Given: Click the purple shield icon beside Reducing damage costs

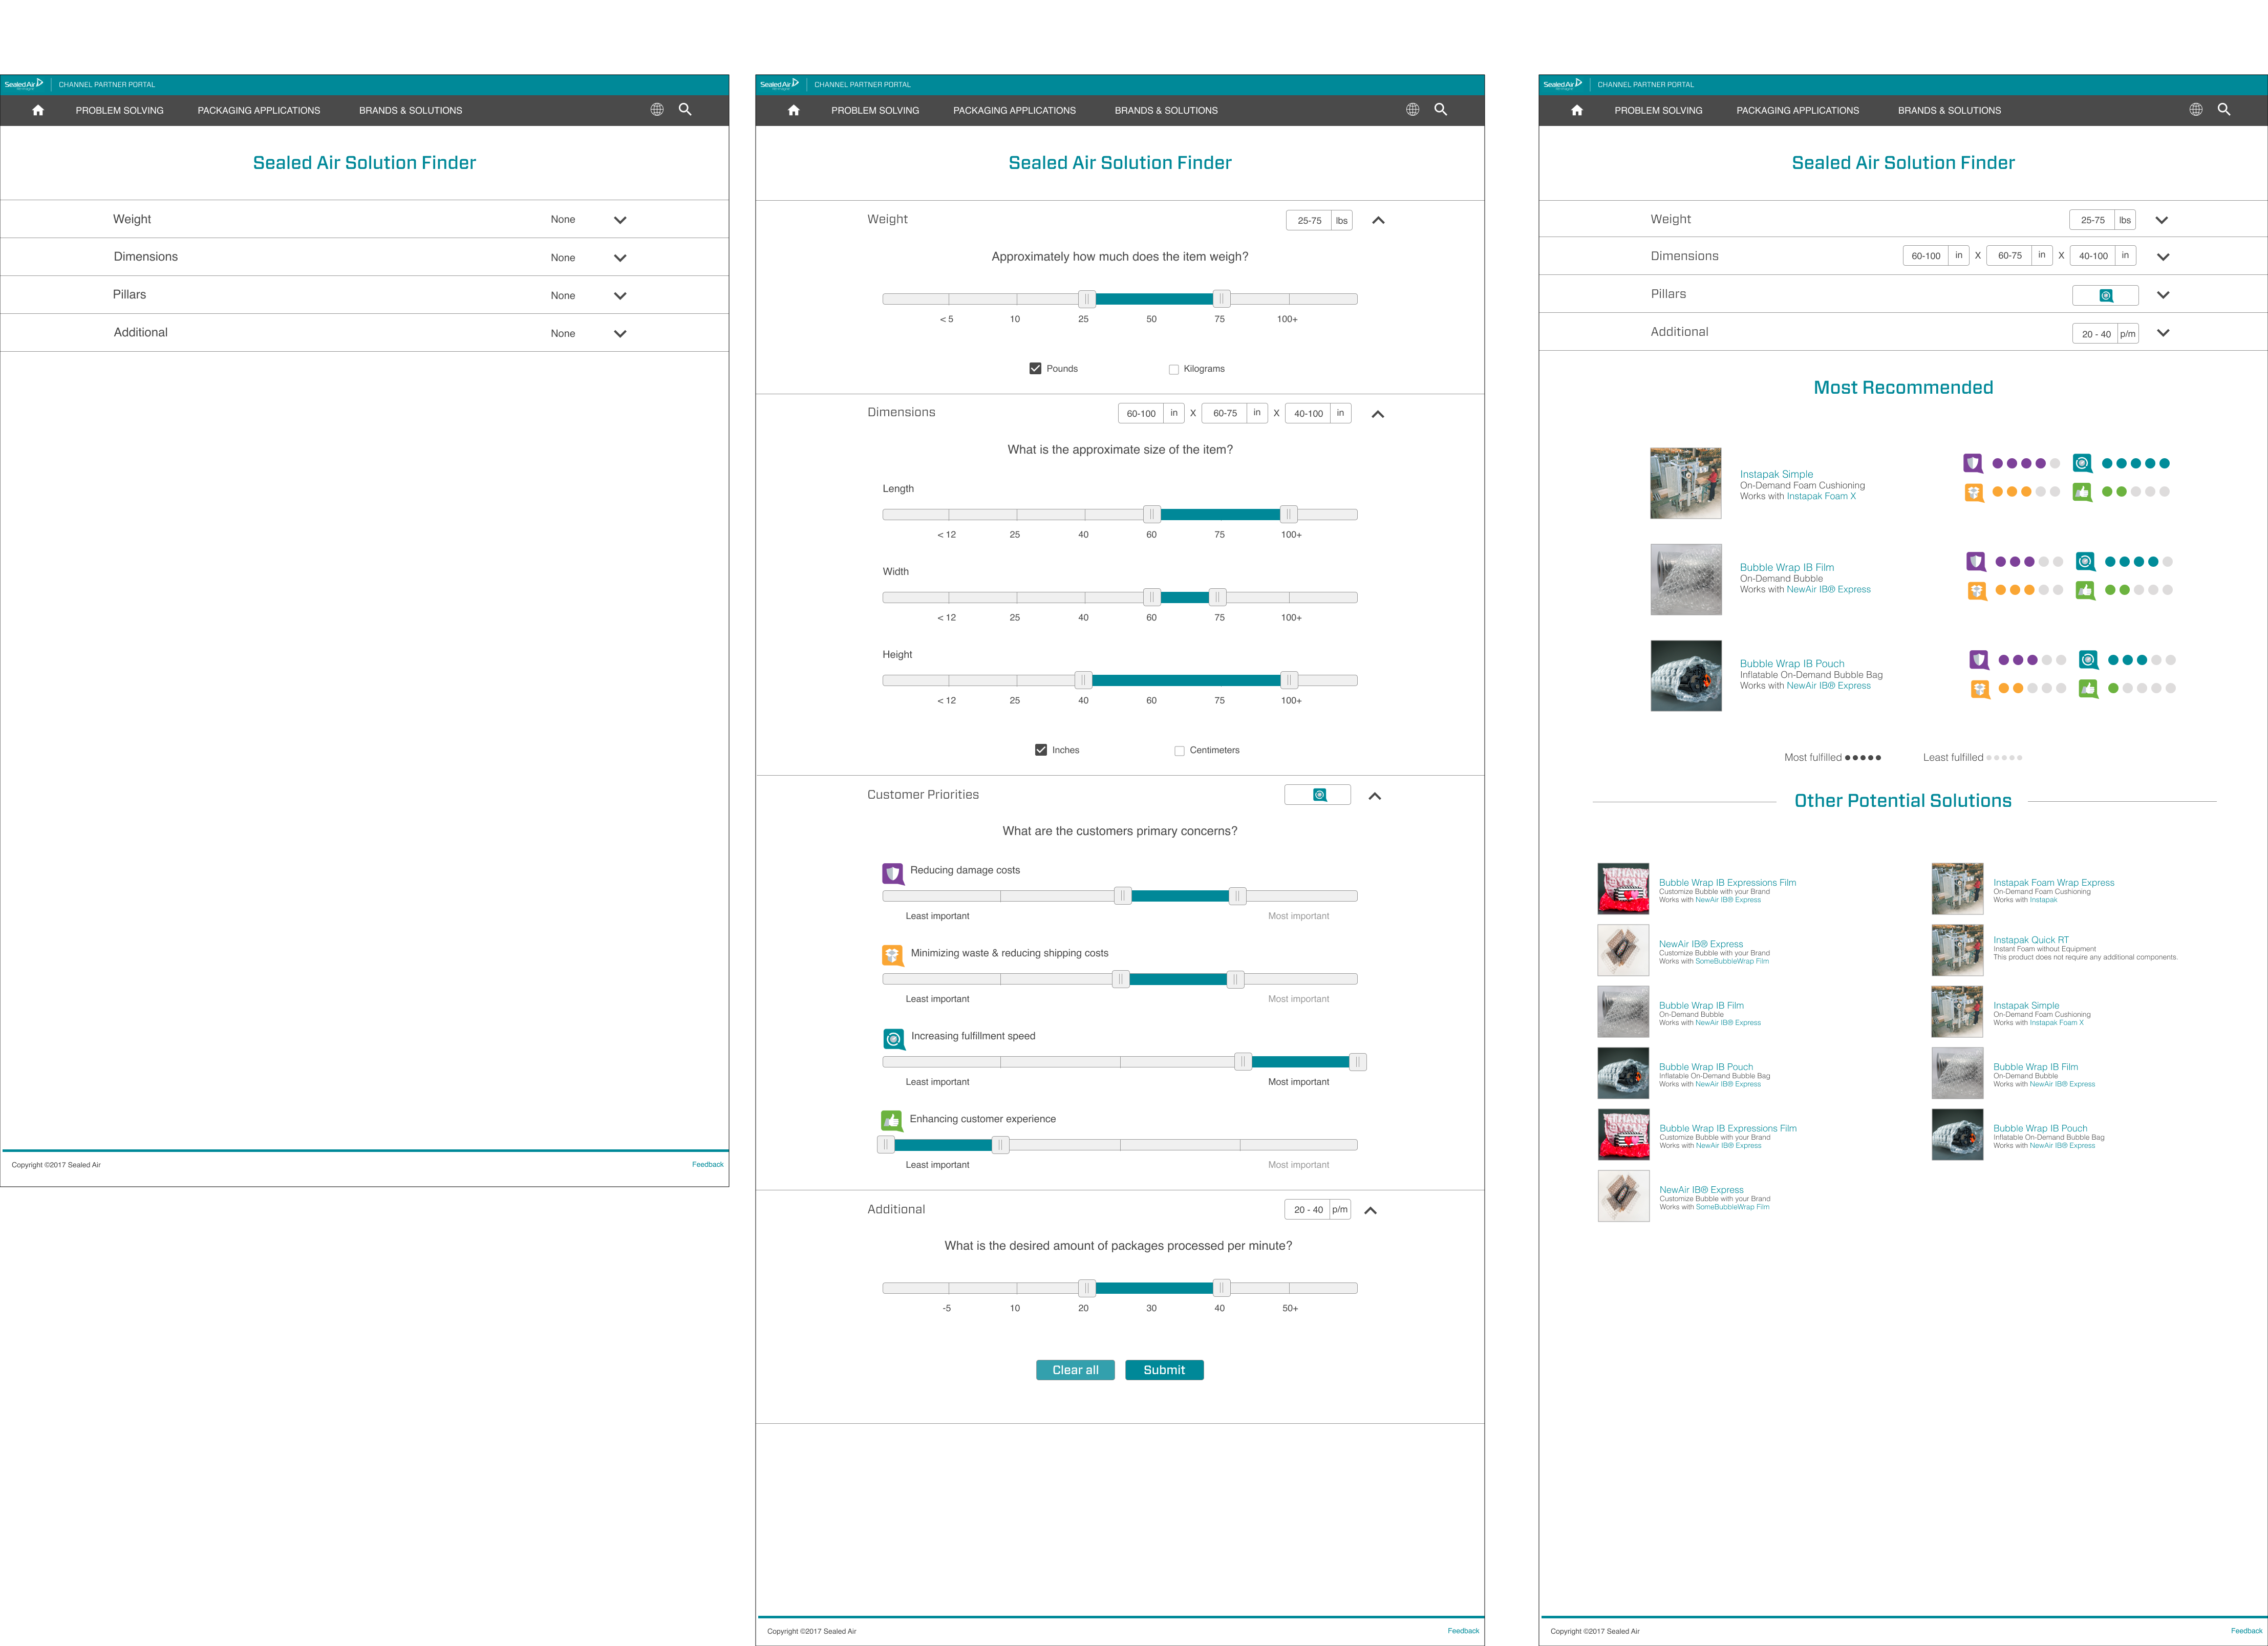Looking at the screenshot, I should coord(892,873).
